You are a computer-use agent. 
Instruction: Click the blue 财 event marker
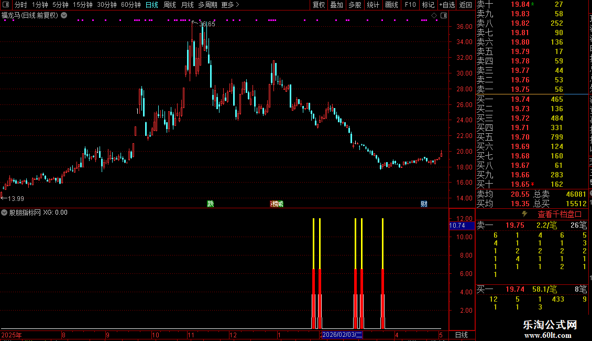click(x=424, y=204)
